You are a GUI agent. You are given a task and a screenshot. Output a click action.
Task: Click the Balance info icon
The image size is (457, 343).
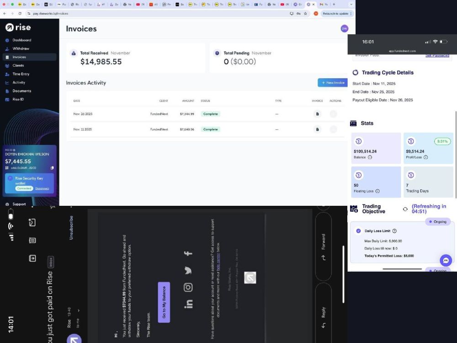(x=370, y=157)
